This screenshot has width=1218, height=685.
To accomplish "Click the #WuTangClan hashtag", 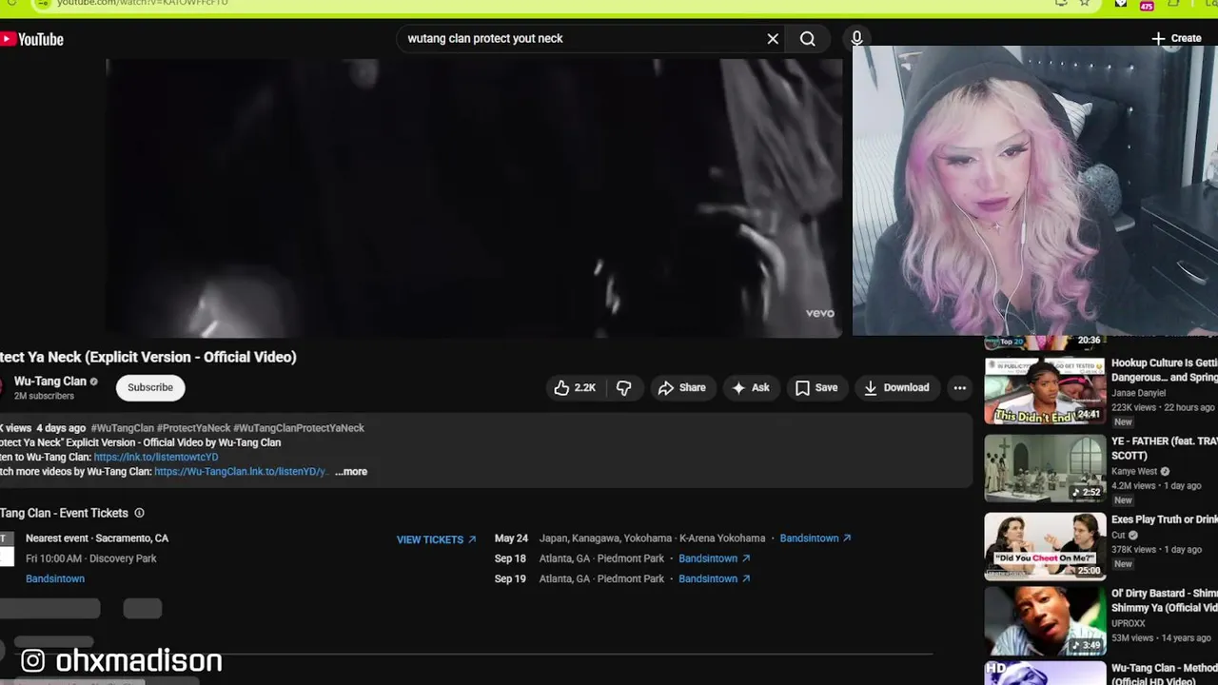I will pos(122,428).
